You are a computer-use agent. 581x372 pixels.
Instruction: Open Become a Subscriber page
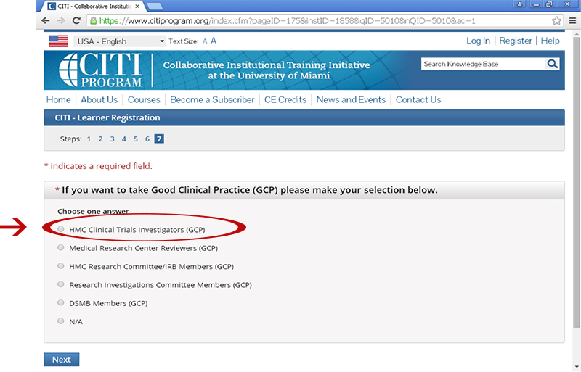pyautogui.click(x=212, y=99)
